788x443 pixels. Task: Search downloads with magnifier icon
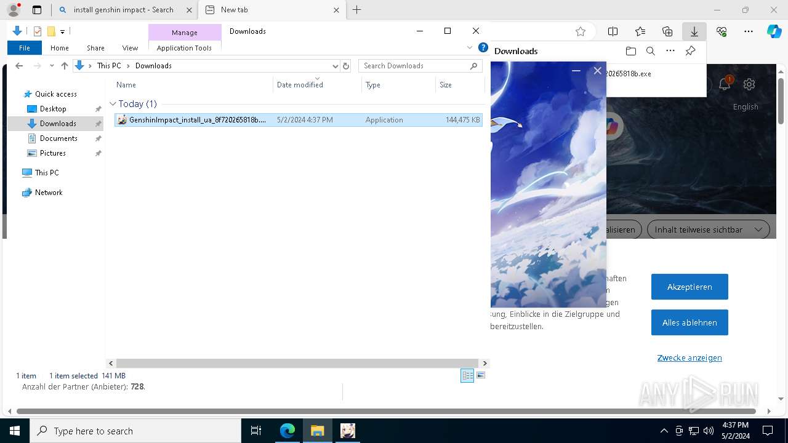pos(650,51)
